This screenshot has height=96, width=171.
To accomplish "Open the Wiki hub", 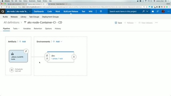I will [x=91, y=11].
